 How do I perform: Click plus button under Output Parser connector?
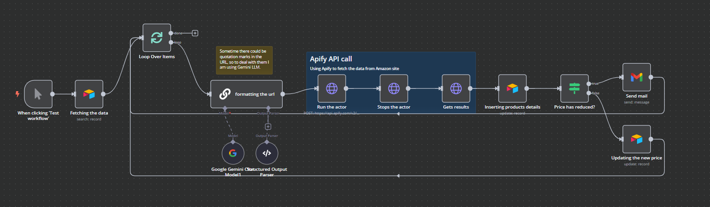(268, 127)
